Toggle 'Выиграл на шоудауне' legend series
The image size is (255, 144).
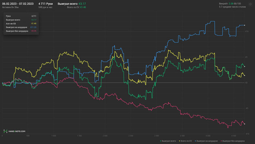206,141
